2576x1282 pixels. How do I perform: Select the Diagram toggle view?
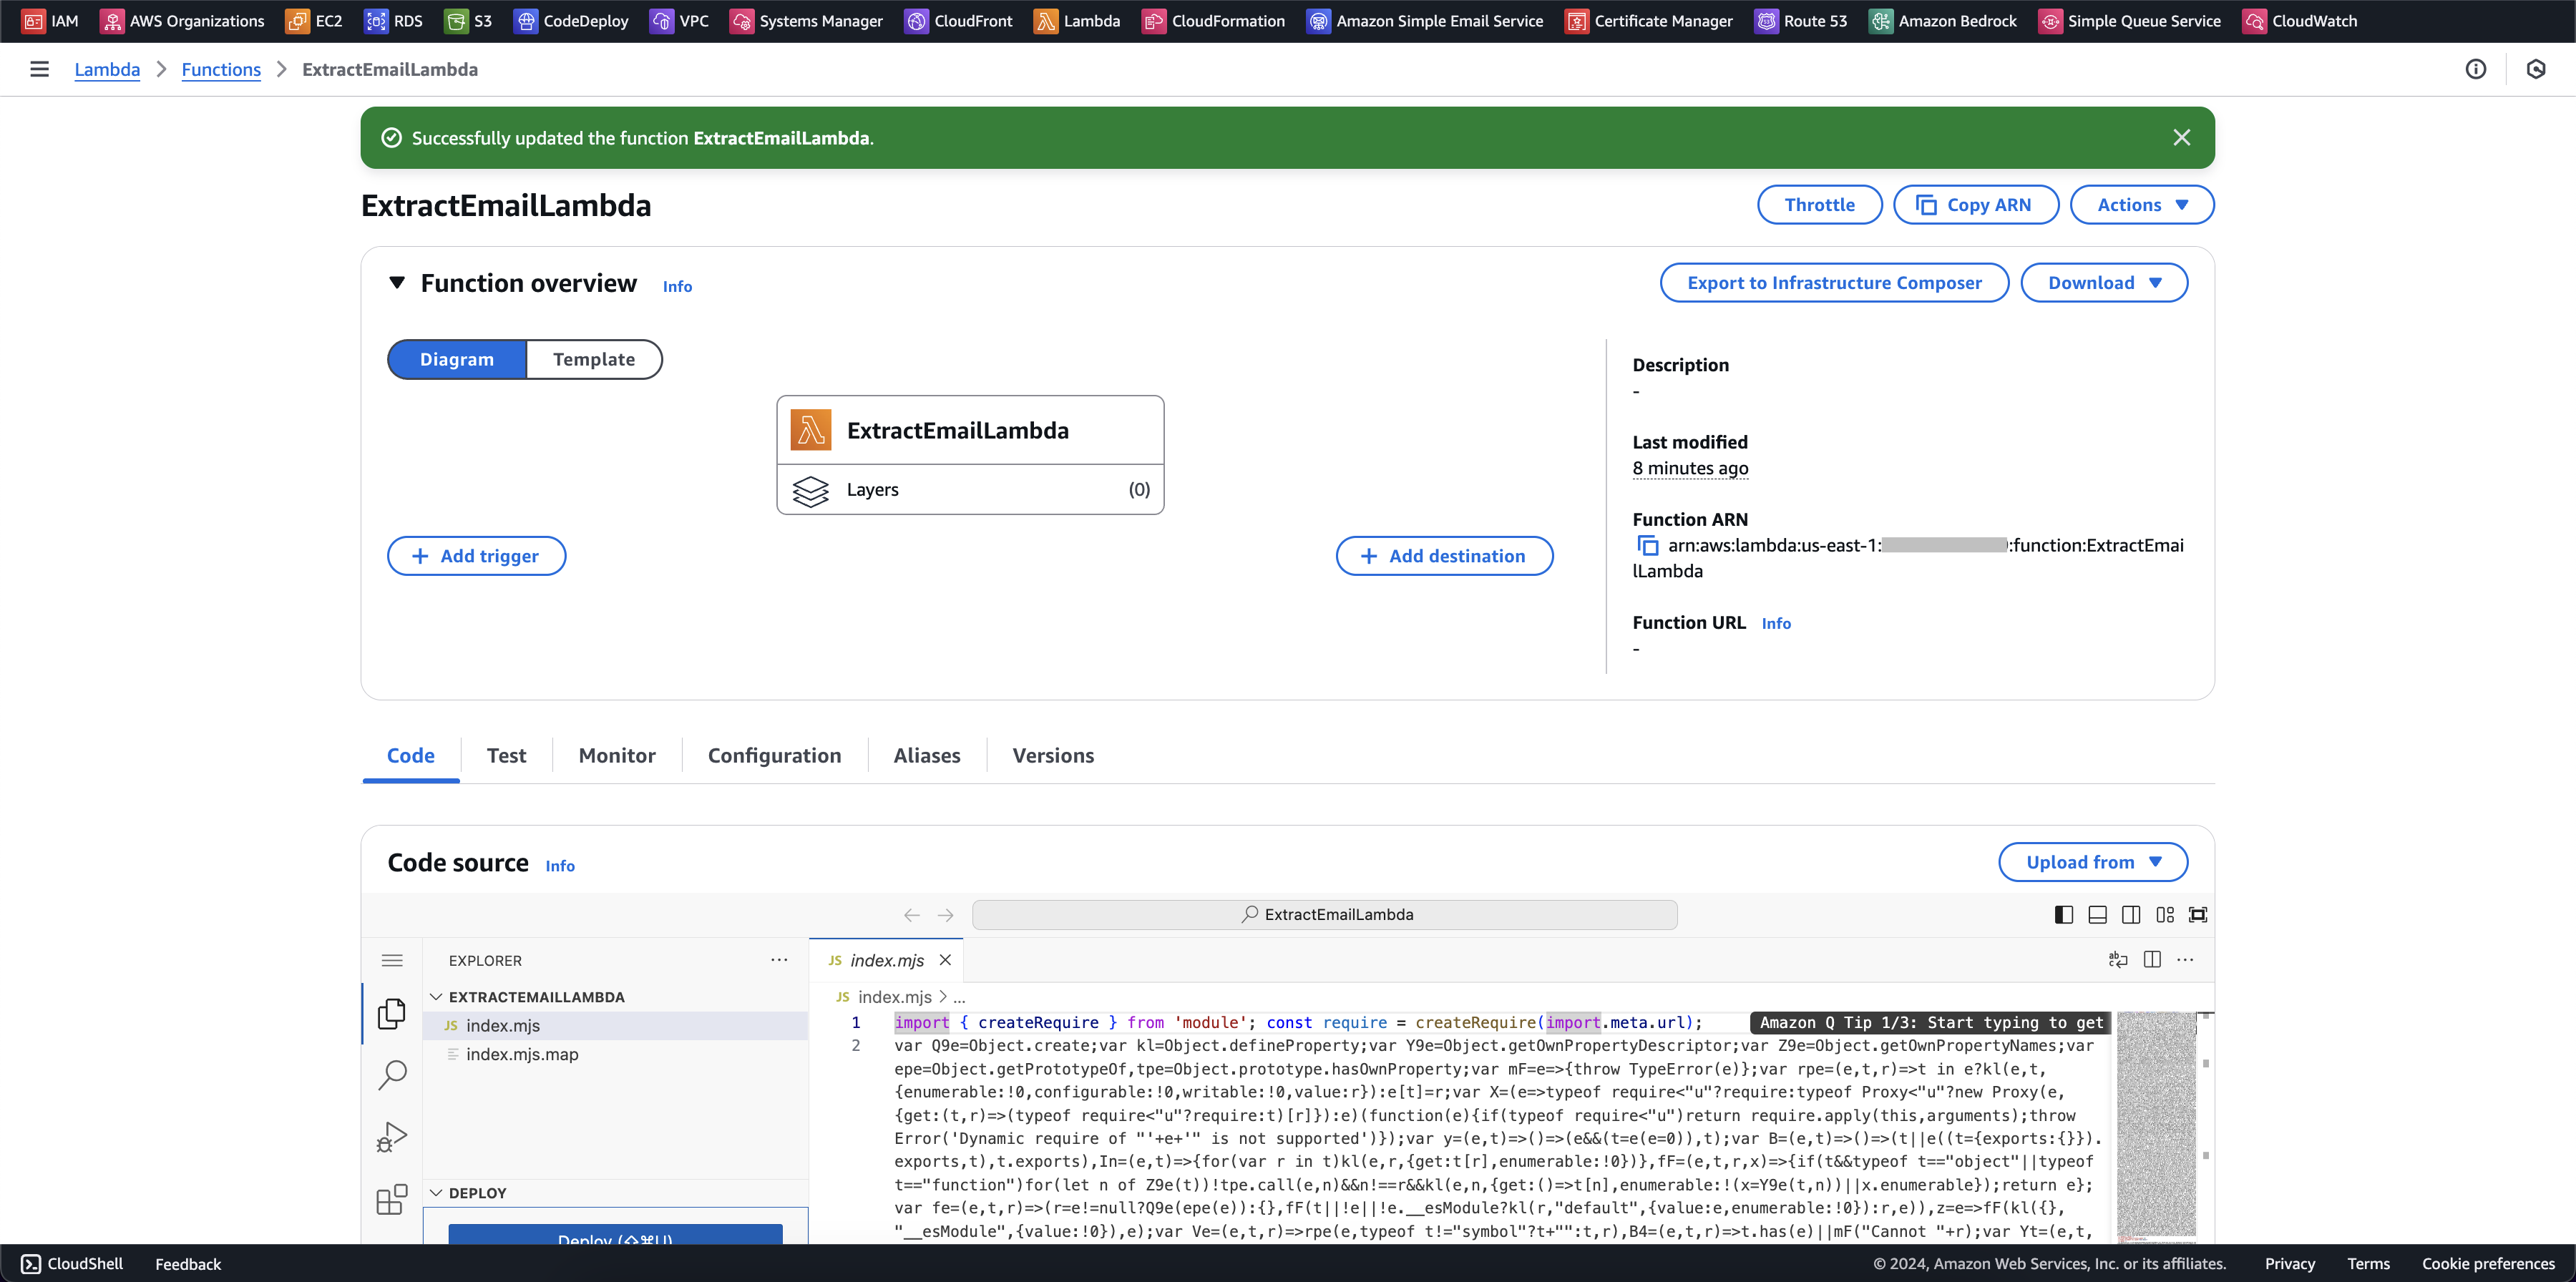click(x=457, y=358)
